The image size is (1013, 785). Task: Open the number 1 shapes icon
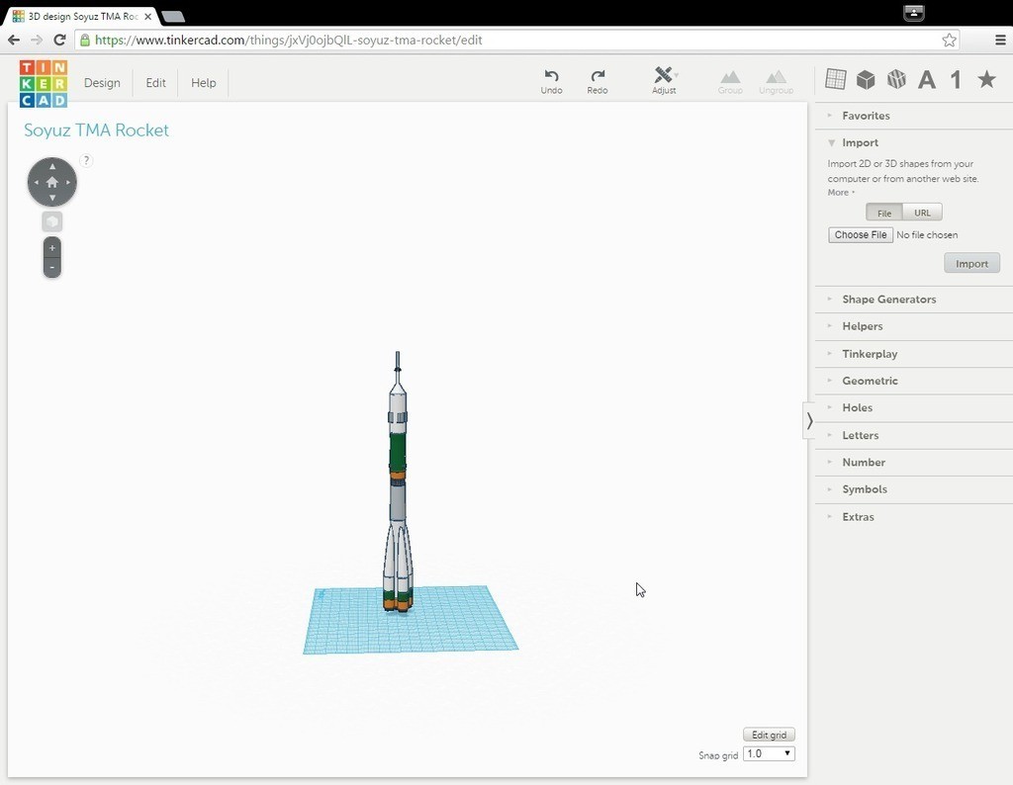point(957,79)
